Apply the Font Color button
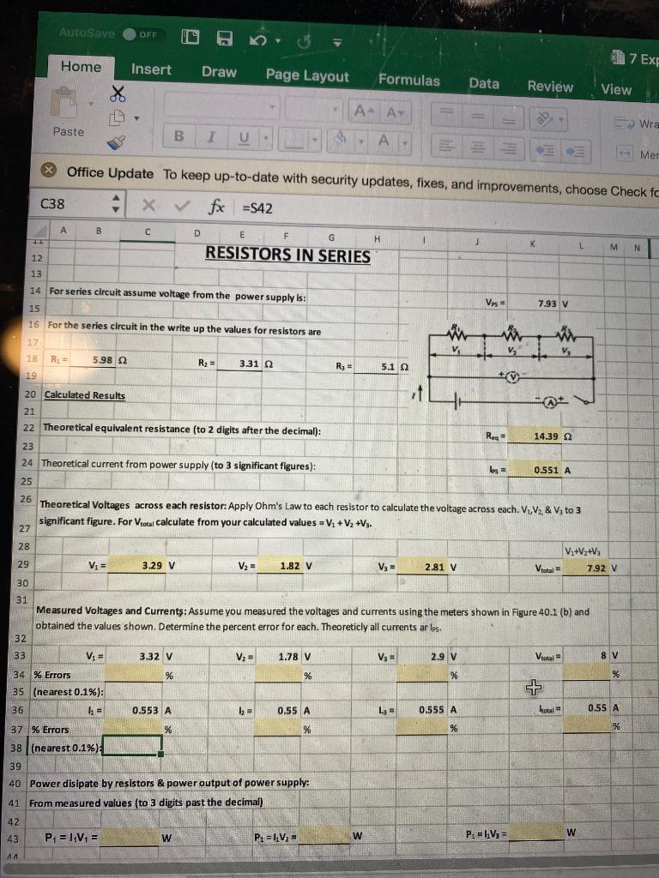The image size is (659, 878). [384, 141]
